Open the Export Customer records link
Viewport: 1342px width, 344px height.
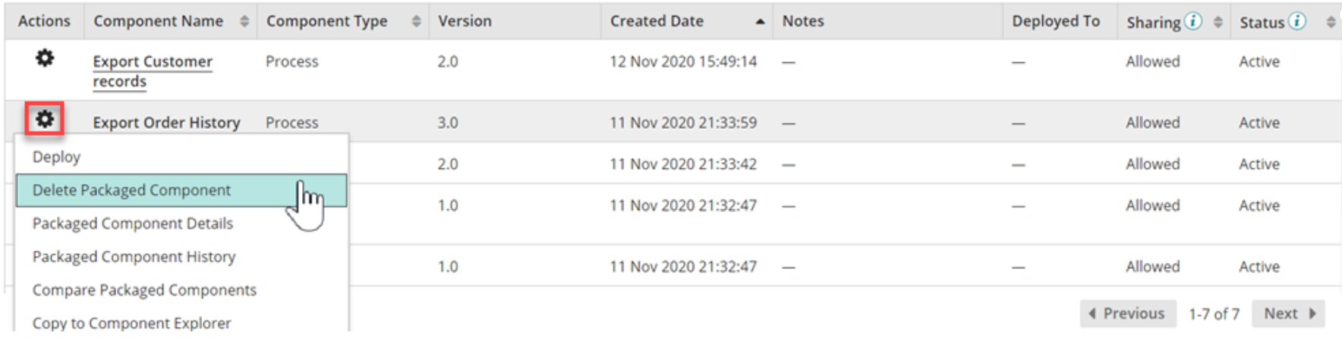click(x=152, y=62)
